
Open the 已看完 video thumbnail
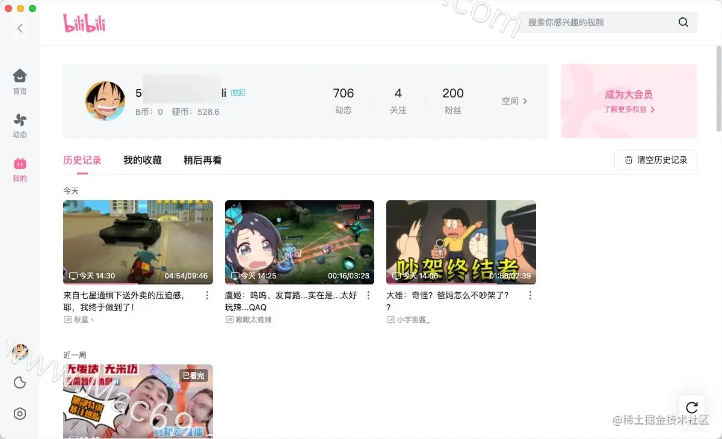coord(138,401)
